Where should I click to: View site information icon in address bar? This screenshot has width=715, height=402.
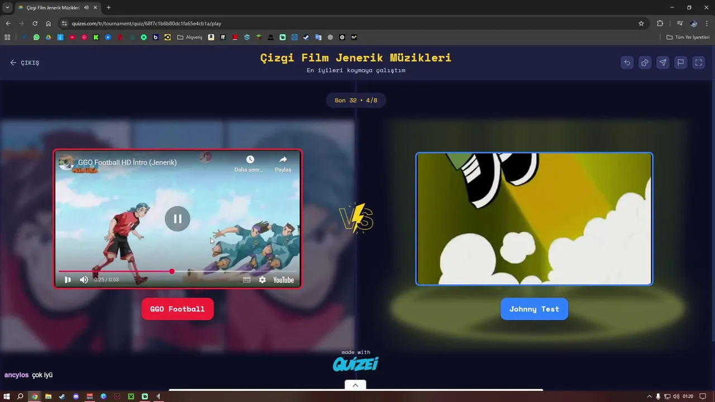(x=64, y=23)
